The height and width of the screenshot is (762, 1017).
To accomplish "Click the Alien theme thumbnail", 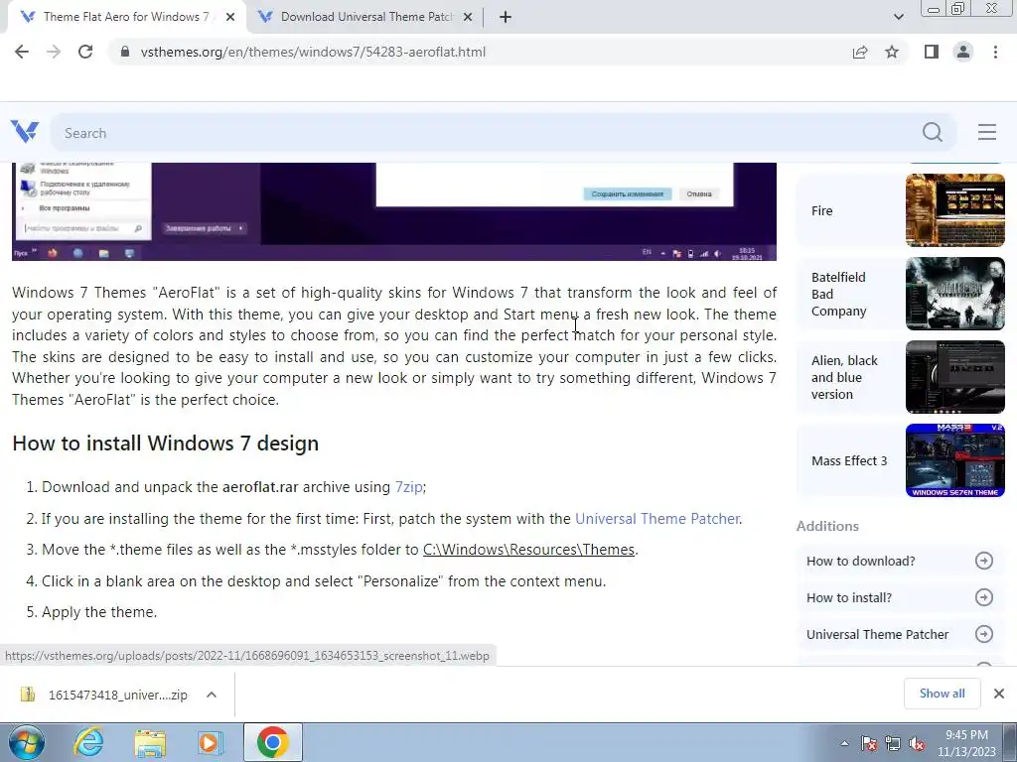I will [x=954, y=377].
